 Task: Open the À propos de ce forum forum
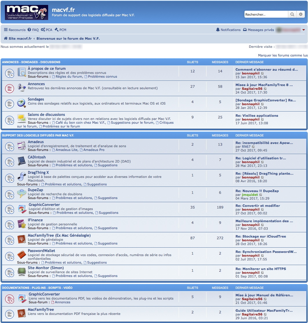coord(47,68)
